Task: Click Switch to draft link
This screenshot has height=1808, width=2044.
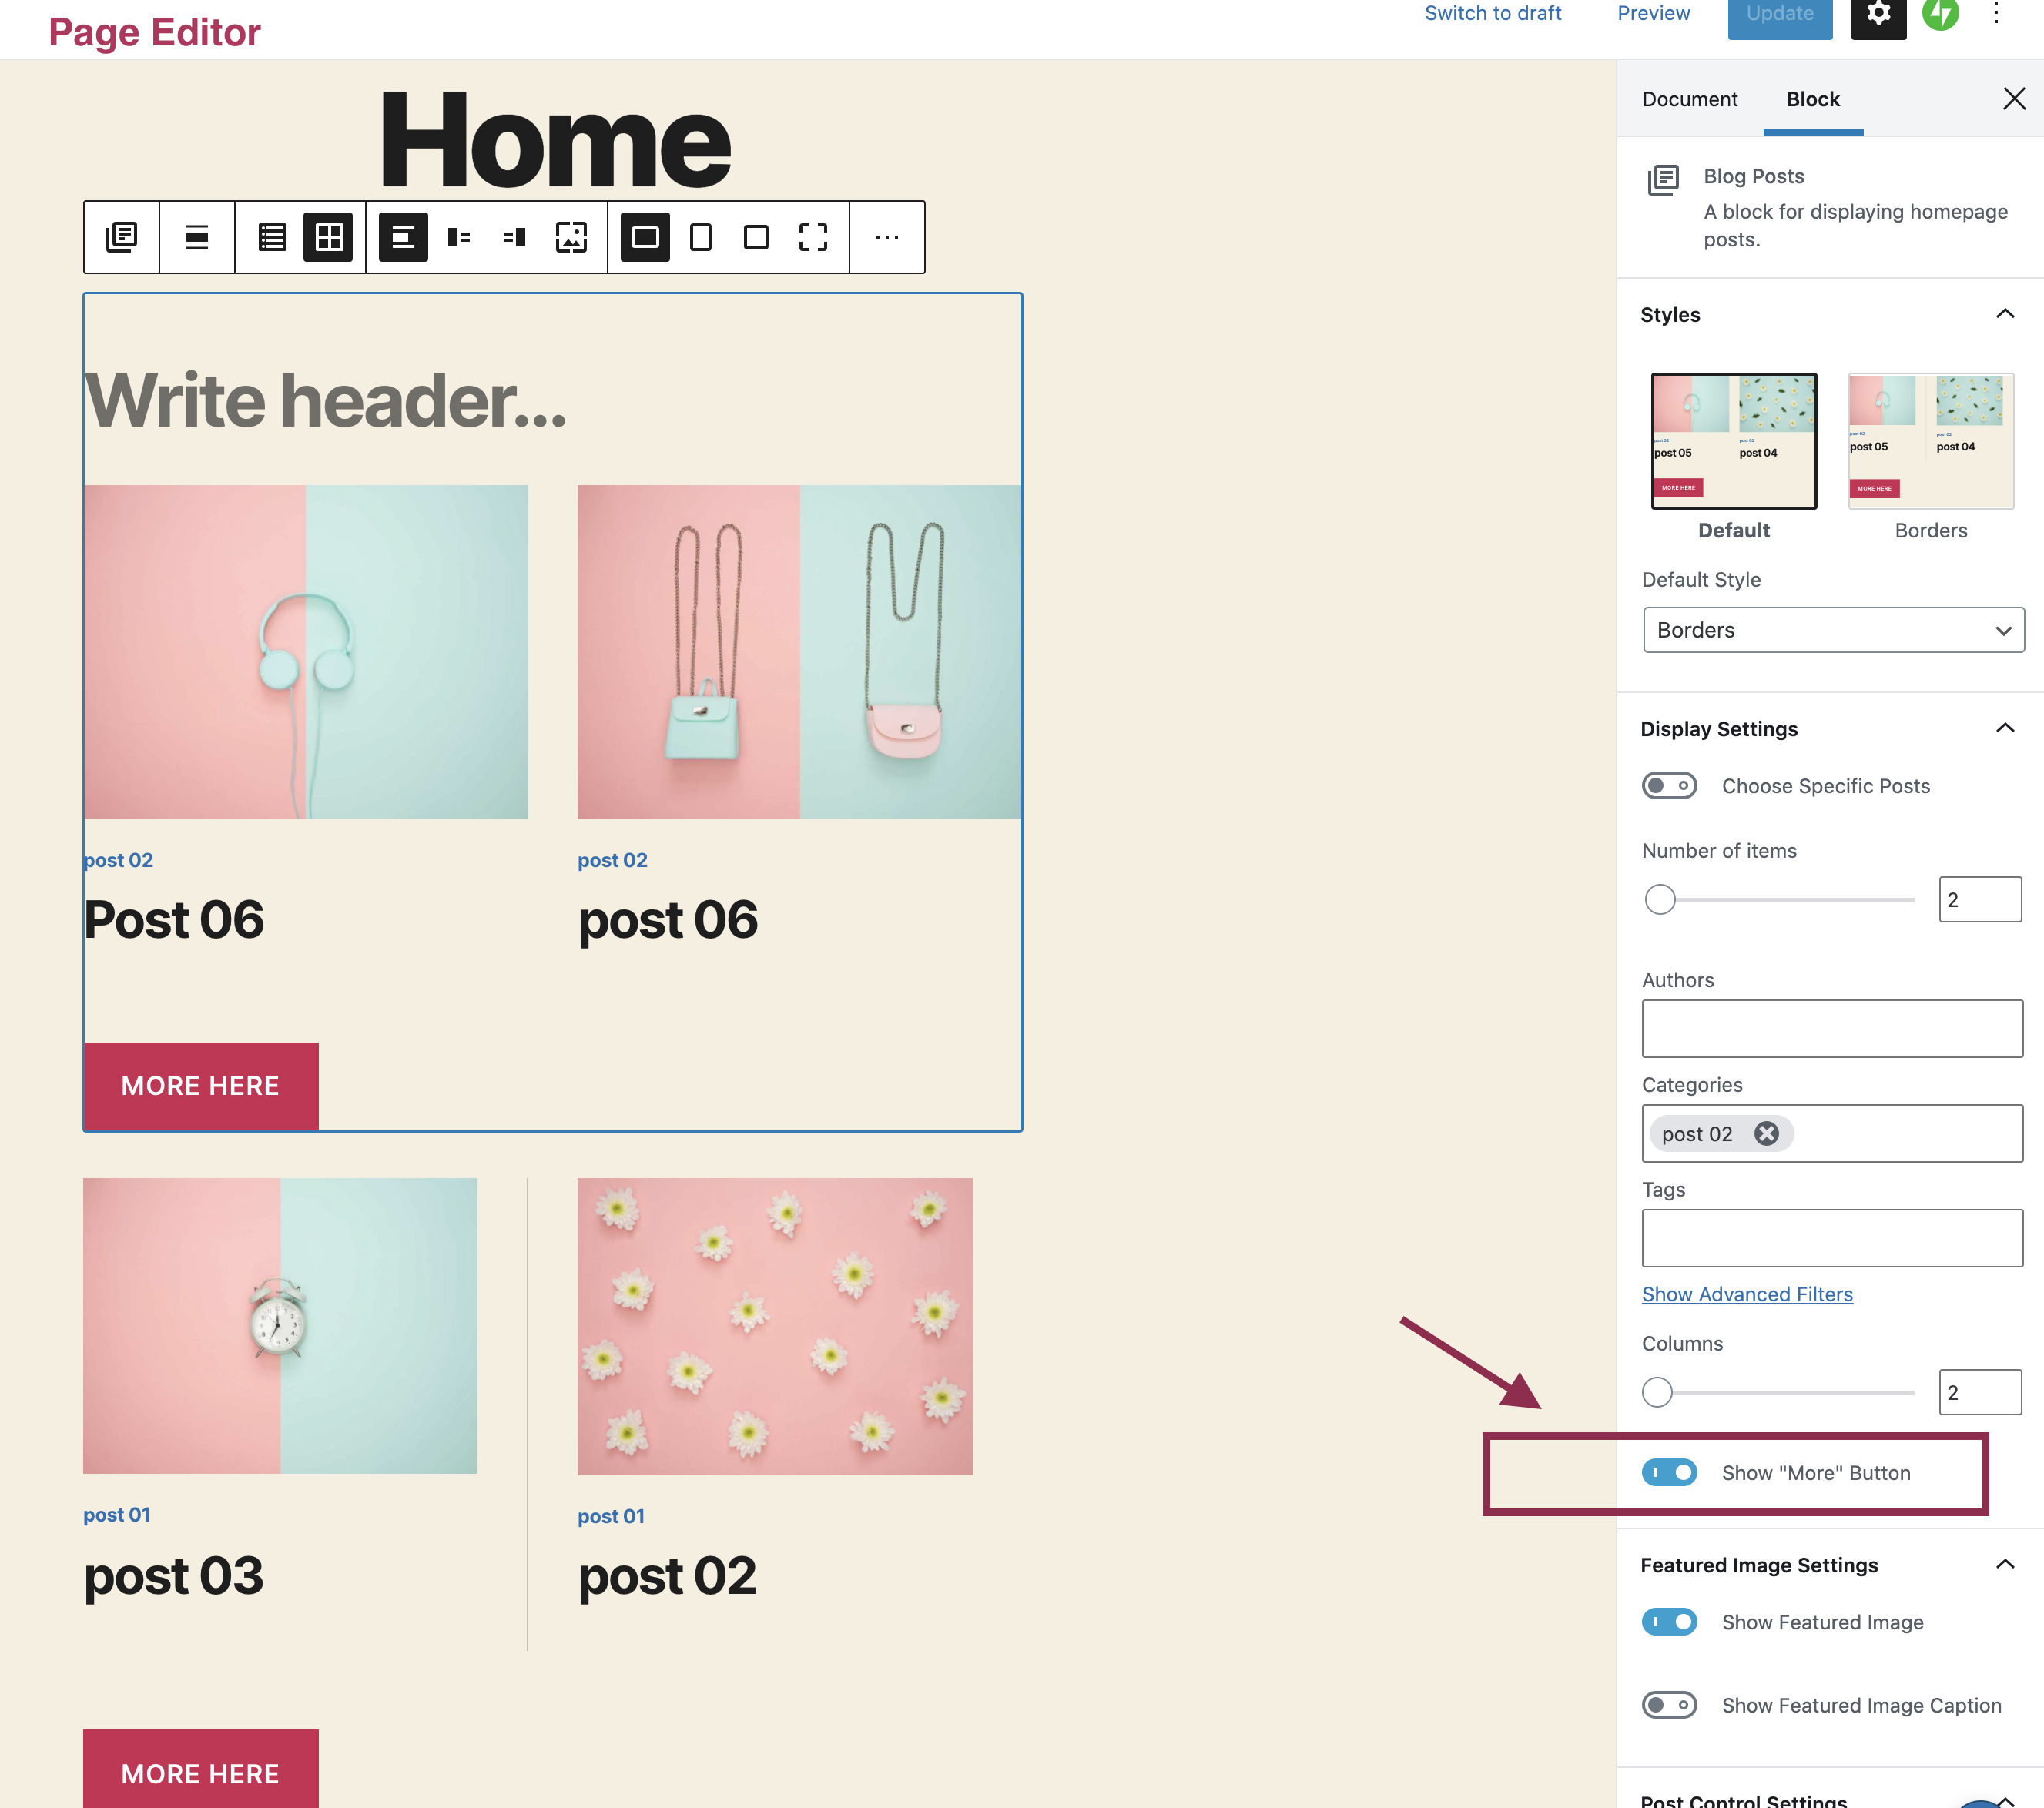Action: 1492,14
